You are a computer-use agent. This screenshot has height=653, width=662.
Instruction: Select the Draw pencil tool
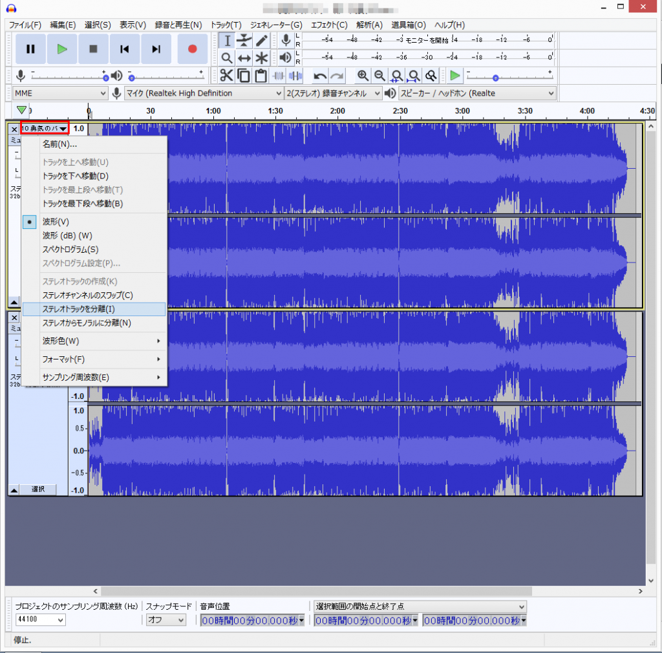coord(261,40)
